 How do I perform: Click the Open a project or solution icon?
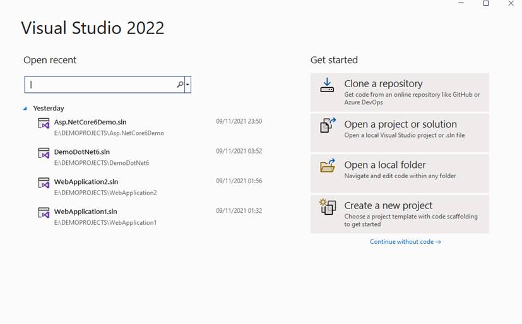(x=327, y=126)
